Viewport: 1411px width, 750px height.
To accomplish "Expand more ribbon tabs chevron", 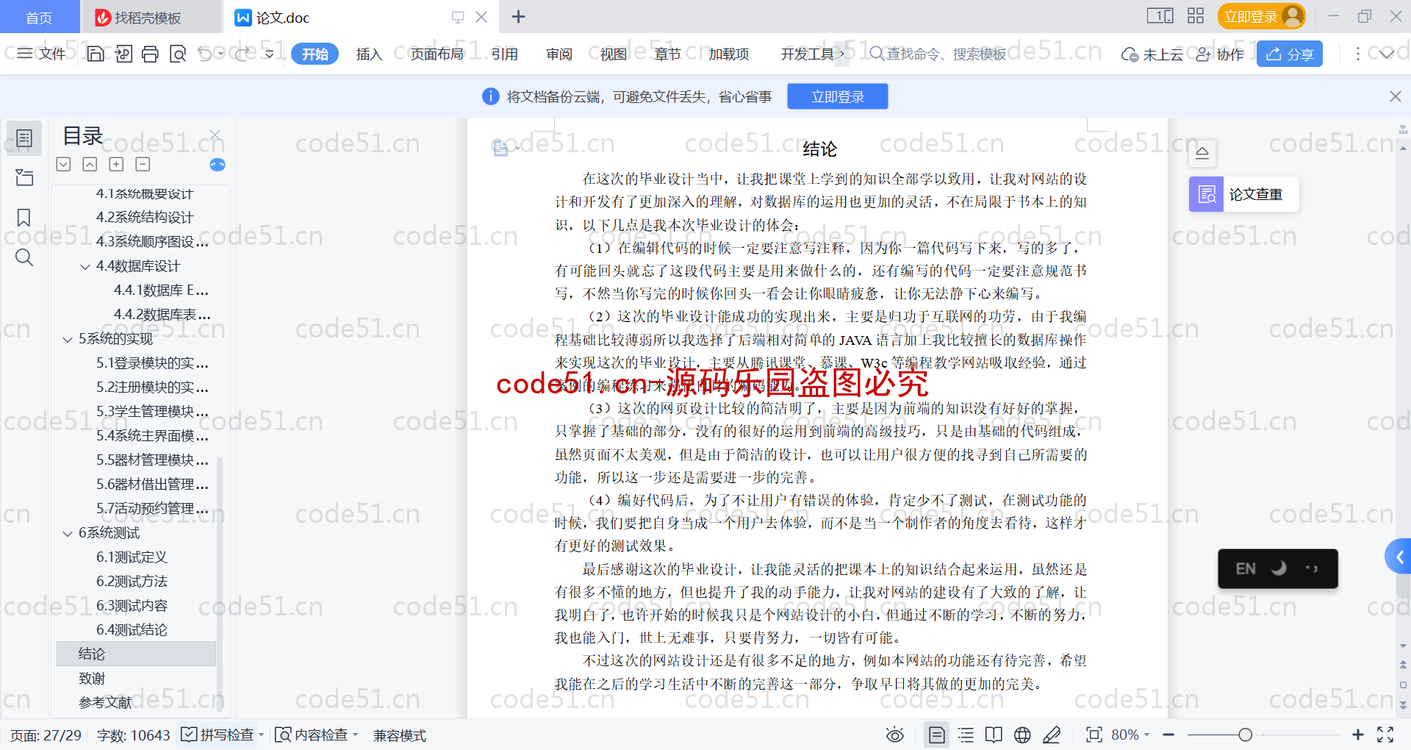I will [842, 54].
